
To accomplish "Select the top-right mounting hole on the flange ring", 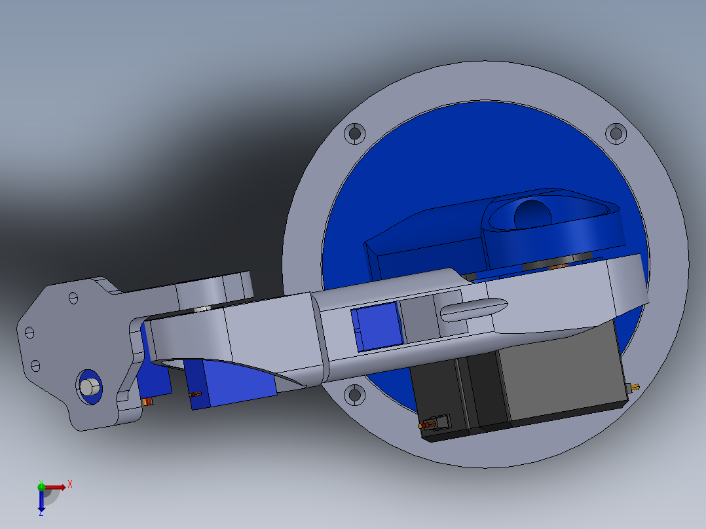I will coord(616,134).
